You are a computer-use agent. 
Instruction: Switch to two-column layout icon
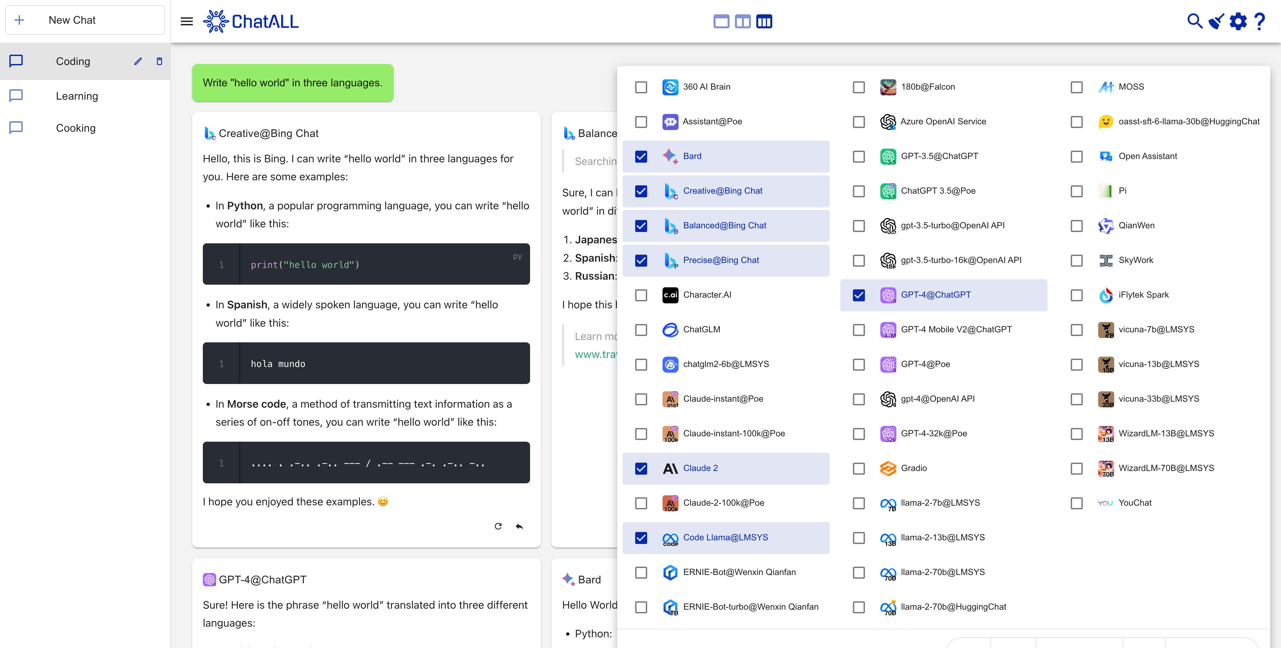click(743, 21)
